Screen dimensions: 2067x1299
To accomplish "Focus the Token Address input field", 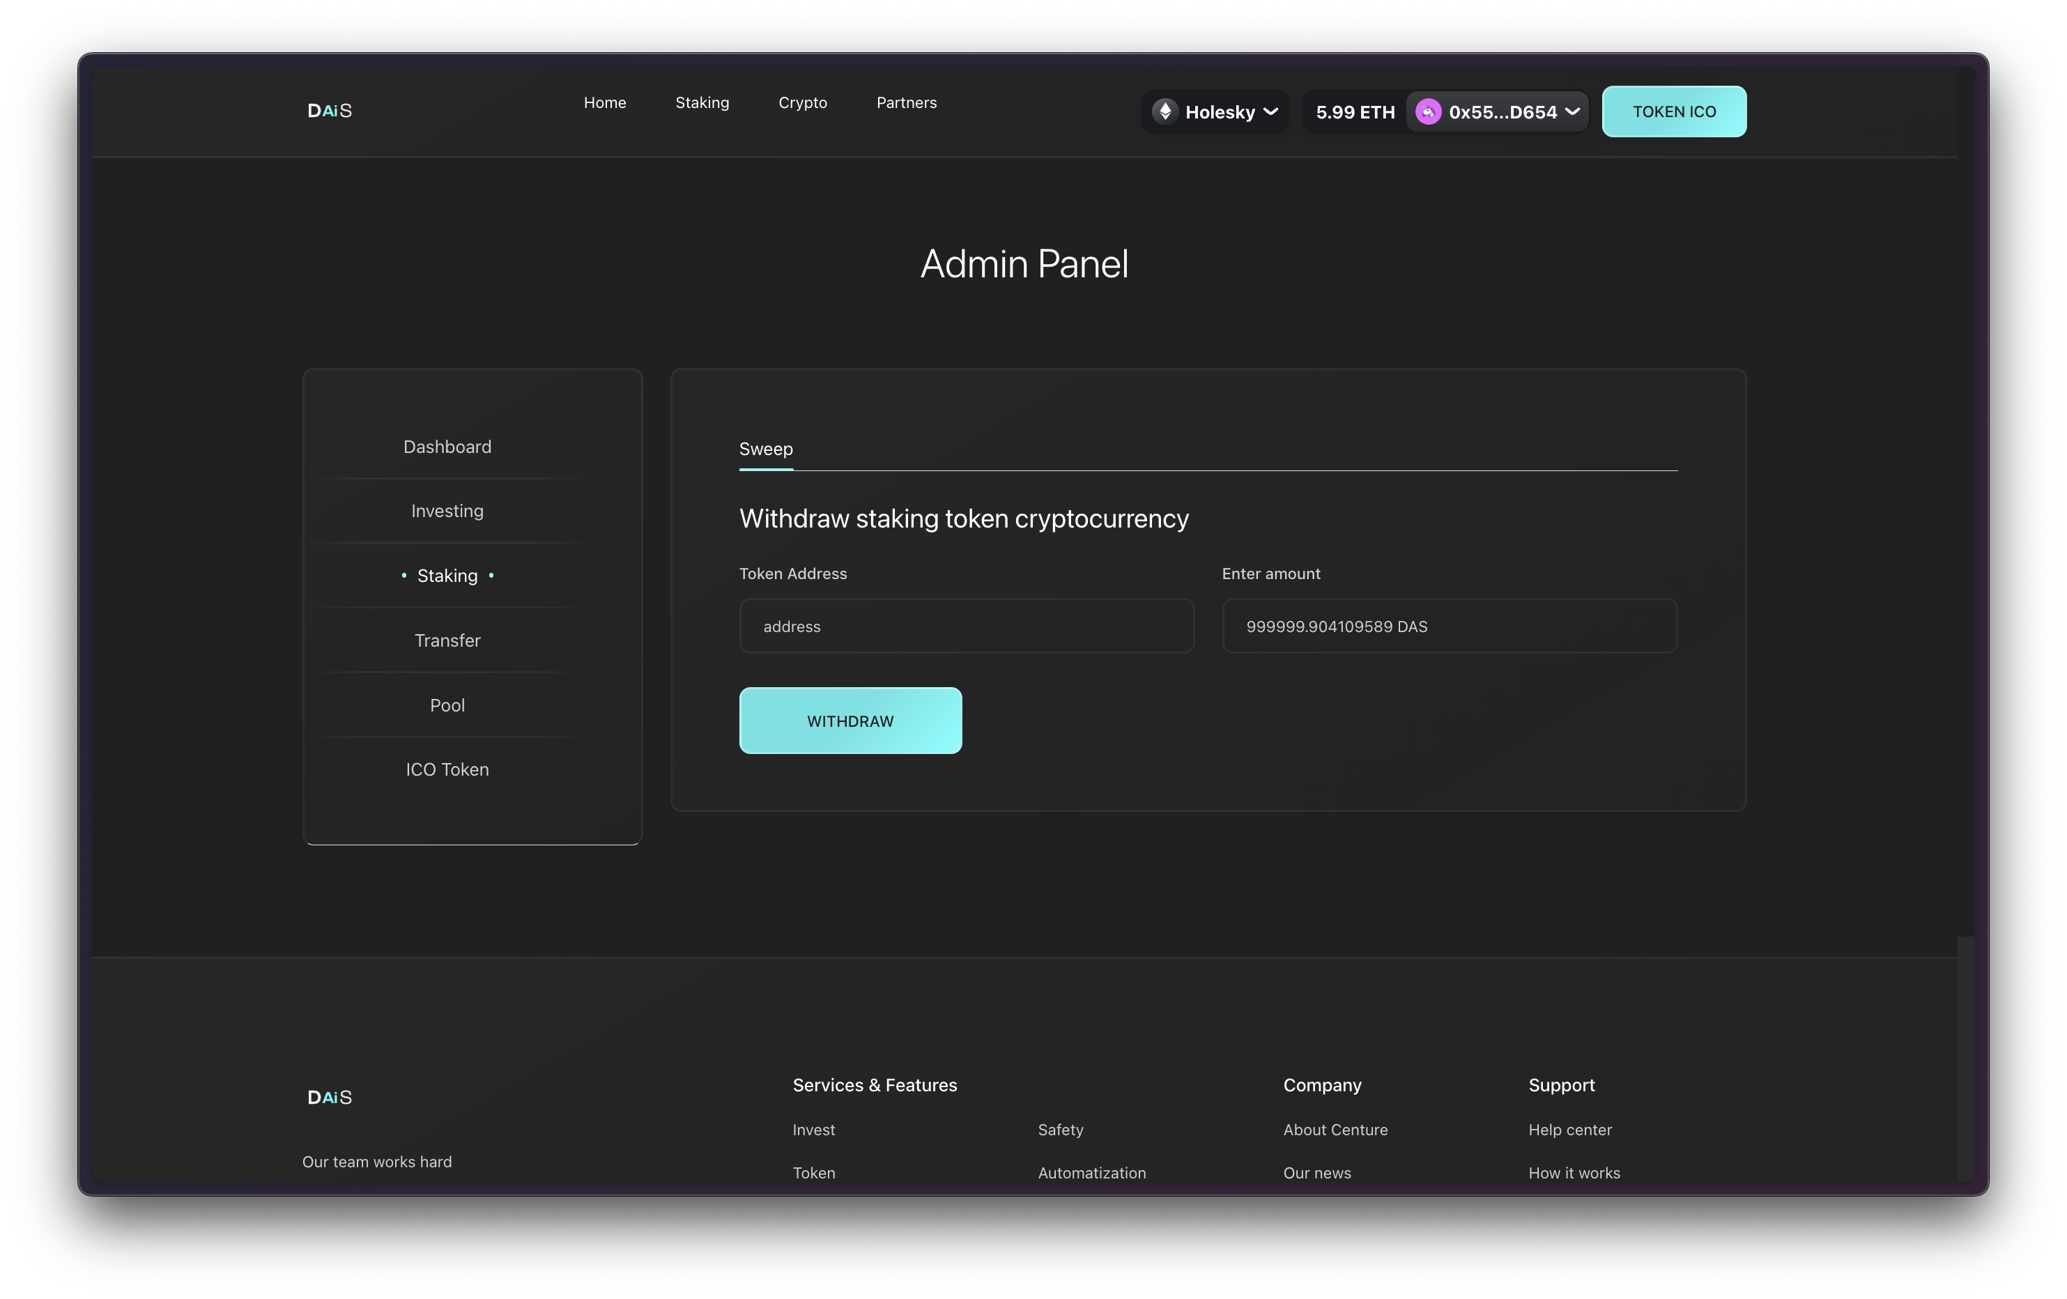I will coord(966,626).
